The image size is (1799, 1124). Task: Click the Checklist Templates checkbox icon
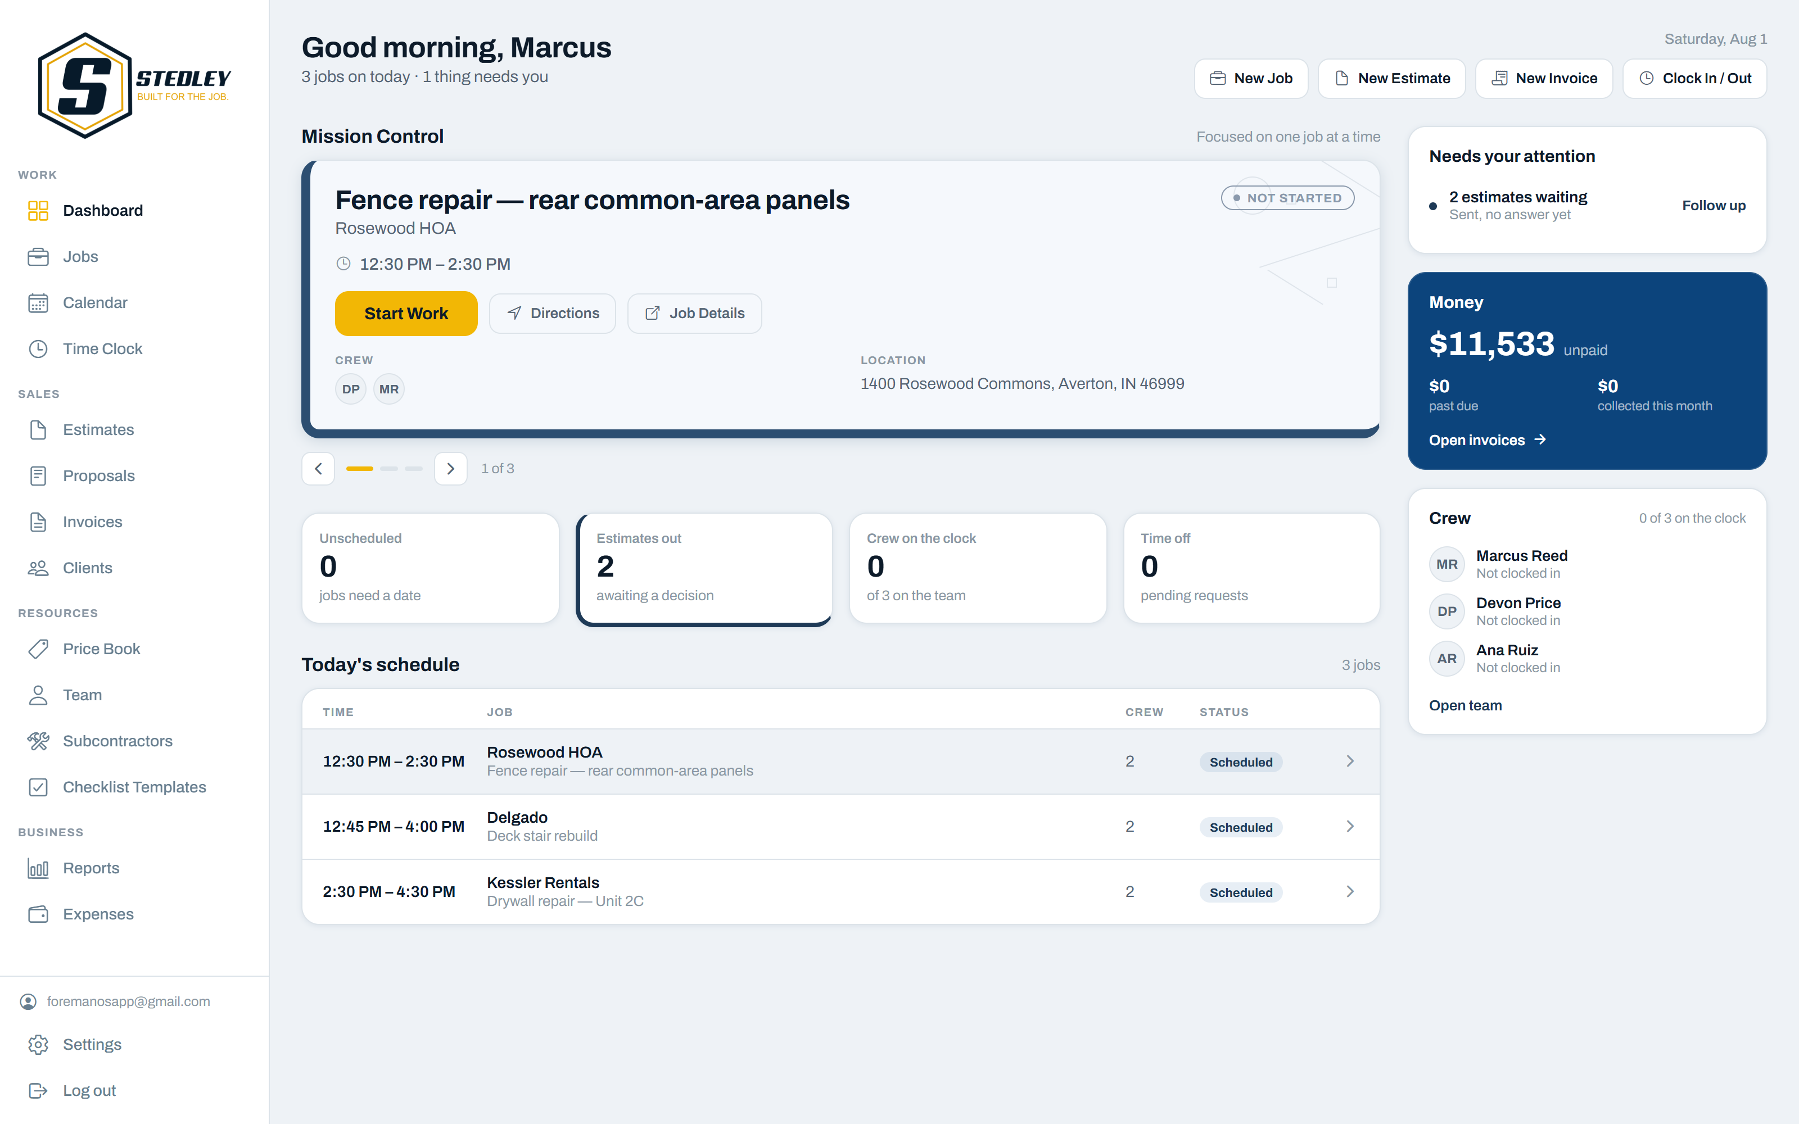pos(38,787)
